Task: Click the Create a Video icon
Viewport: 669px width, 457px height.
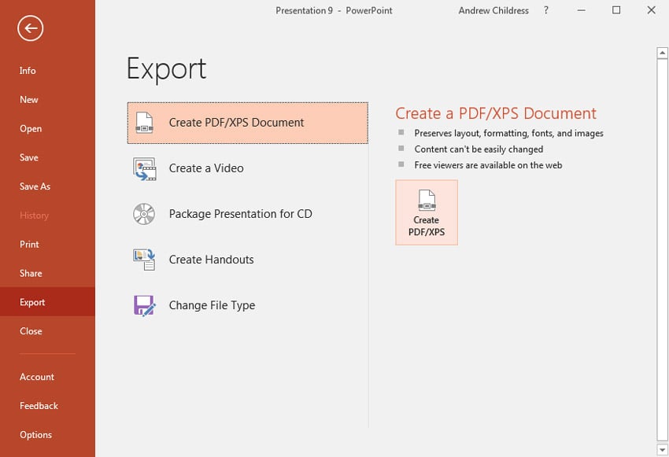Action: (144, 168)
